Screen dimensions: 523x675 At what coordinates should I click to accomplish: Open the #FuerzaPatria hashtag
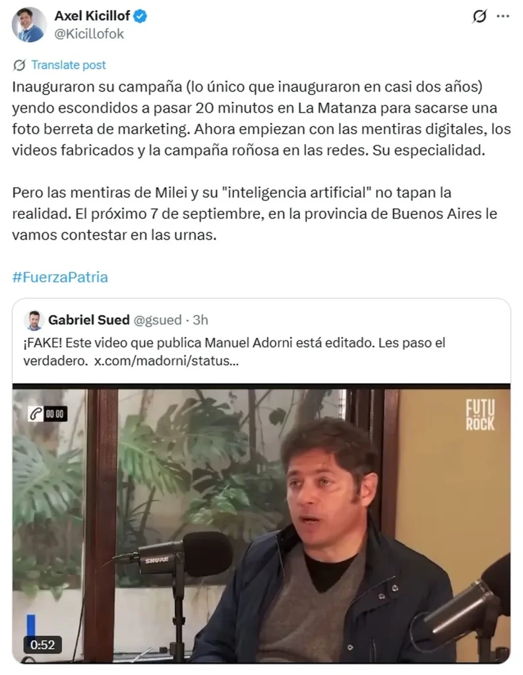pyautogui.click(x=60, y=277)
